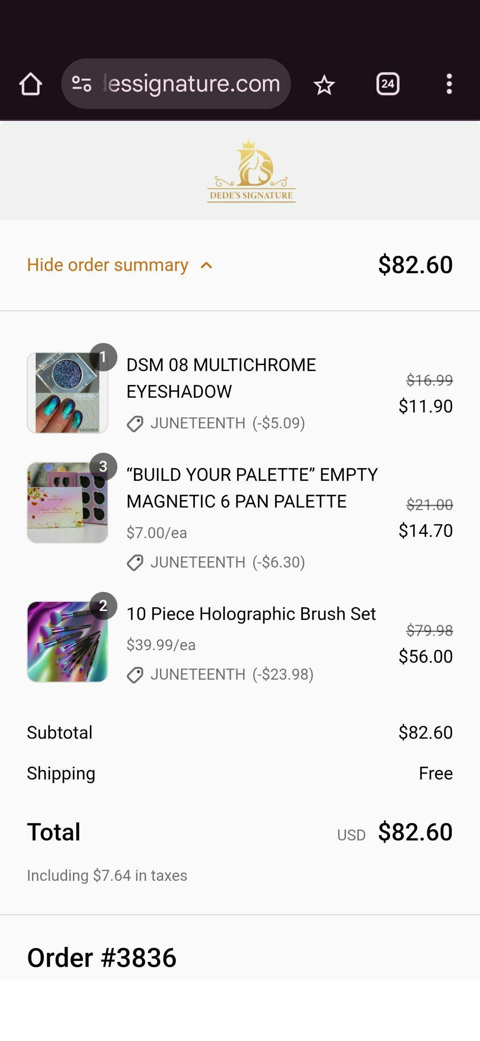Open the browser three-dot menu
This screenshot has height=1041, width=480.
pos(449,84)
